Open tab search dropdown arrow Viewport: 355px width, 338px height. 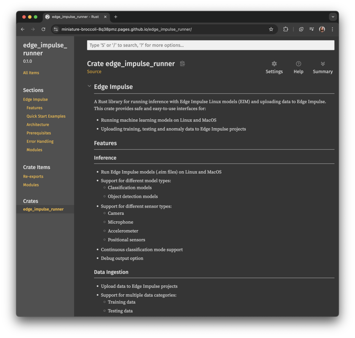click(x=333, y=17)
